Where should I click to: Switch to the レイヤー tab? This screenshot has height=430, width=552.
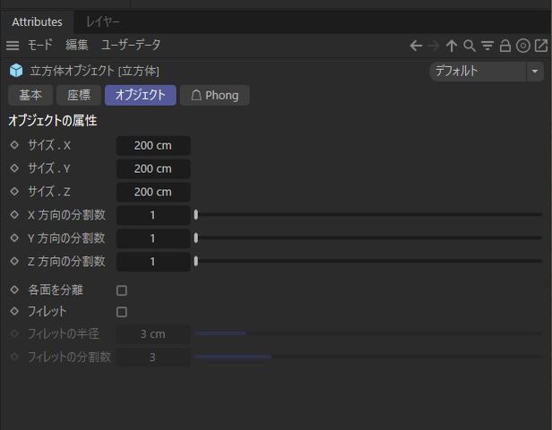coord(103,21)
